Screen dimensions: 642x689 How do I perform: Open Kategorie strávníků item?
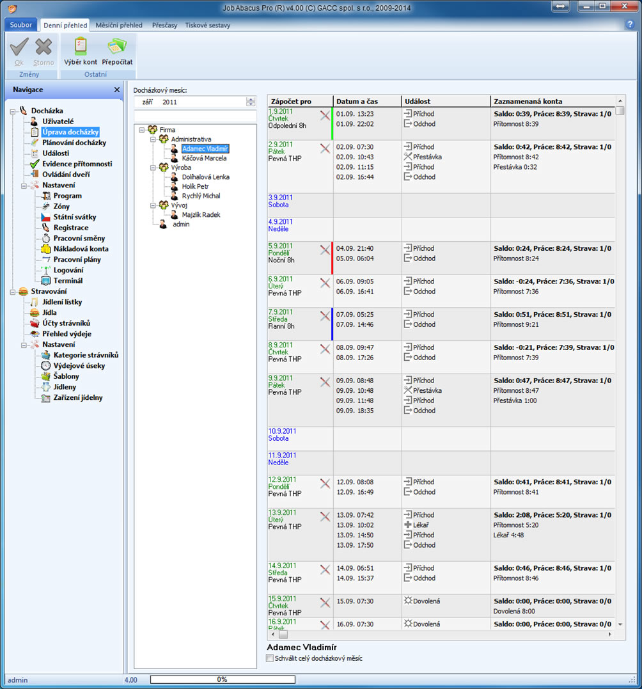(x=86, y=354)
